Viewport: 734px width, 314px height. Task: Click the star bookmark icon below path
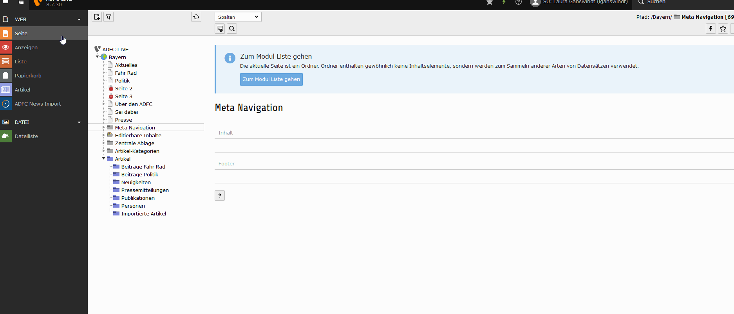723,29
